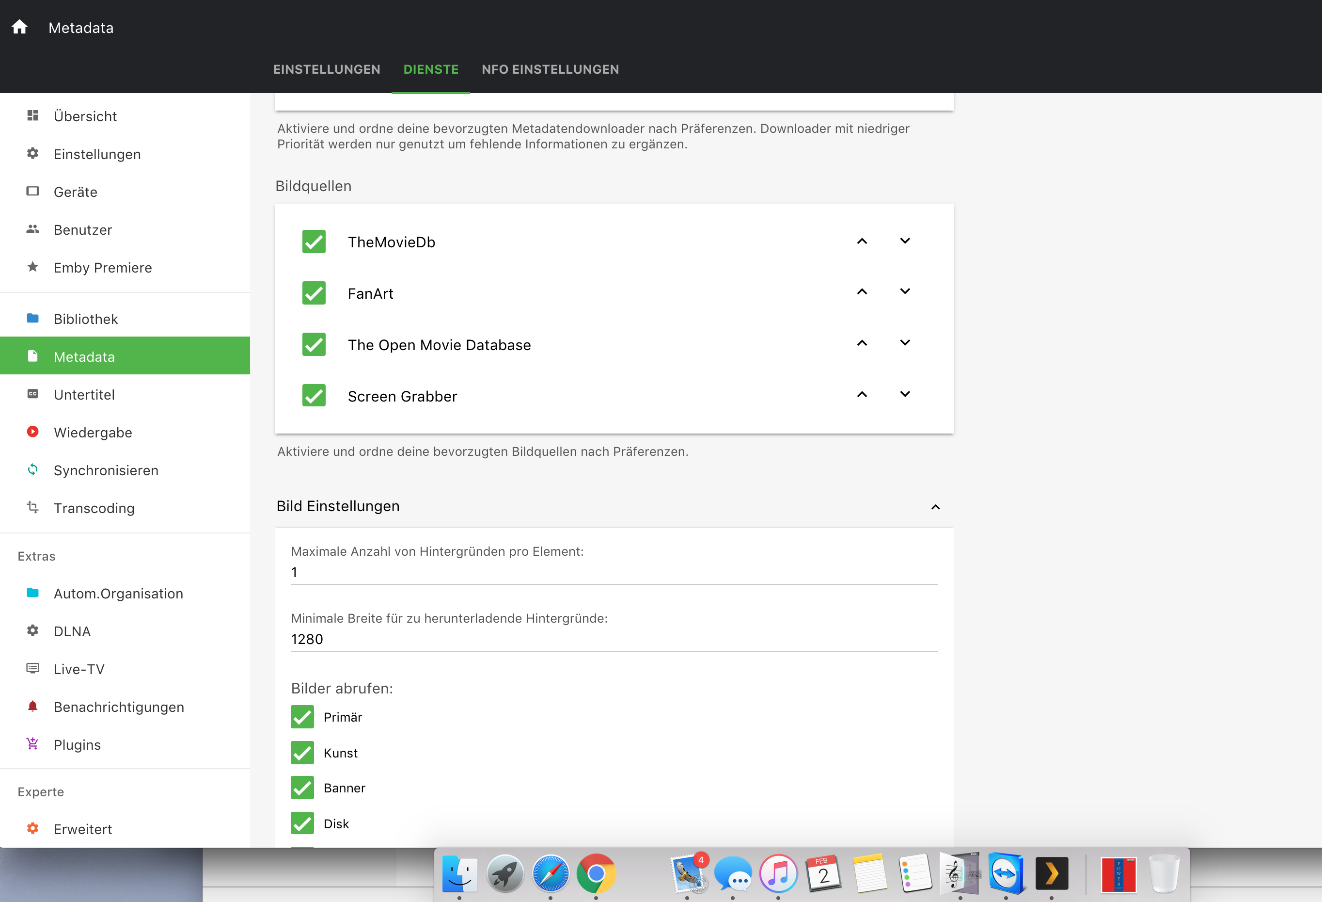Move The Open Movie Database down
Image resolution: width=1322 pixels, height=902 pixels.
coord(905,342)
